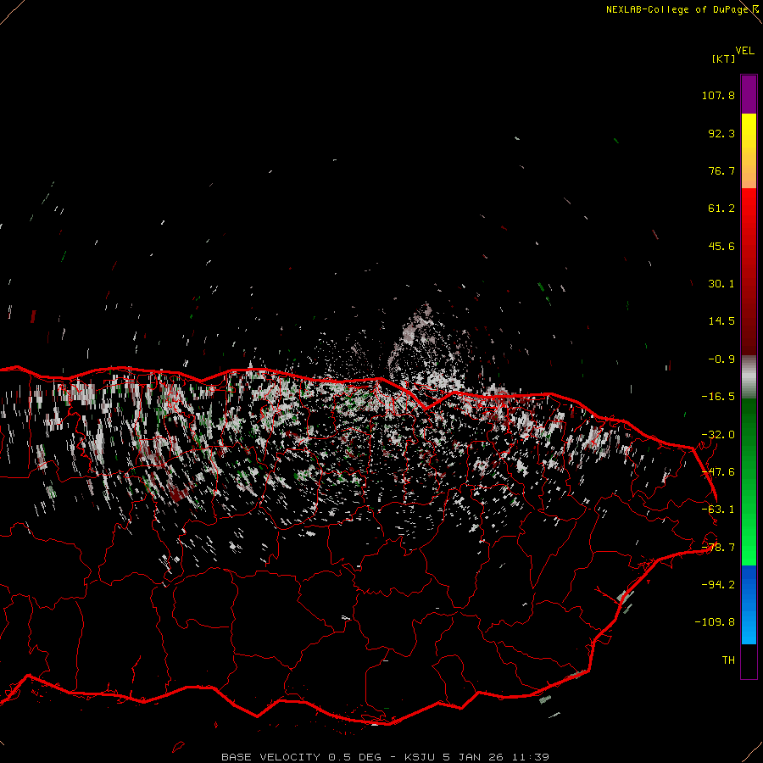Click the TH threshold label
The image size is (763, 763).
[x=728, y=660]
